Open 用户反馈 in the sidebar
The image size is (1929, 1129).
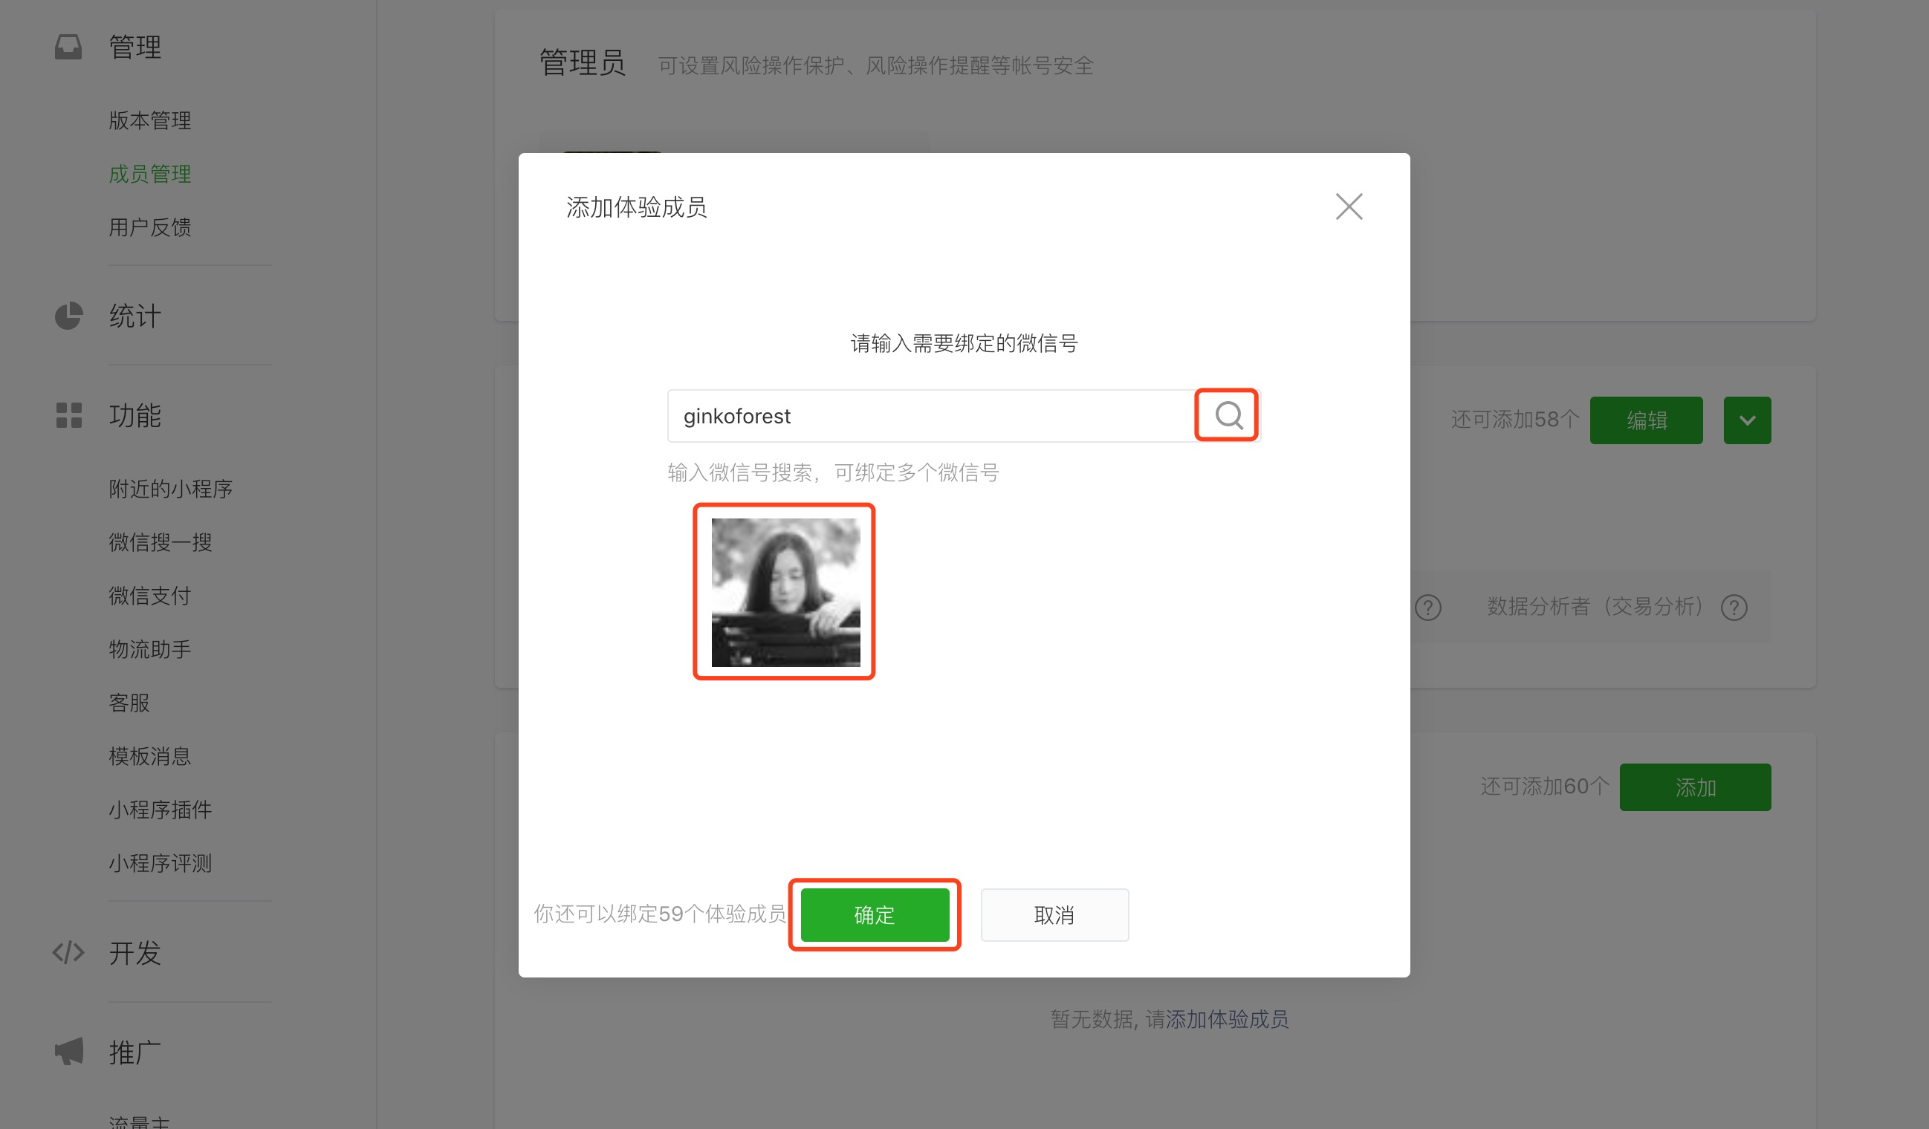tap(150, 227)
